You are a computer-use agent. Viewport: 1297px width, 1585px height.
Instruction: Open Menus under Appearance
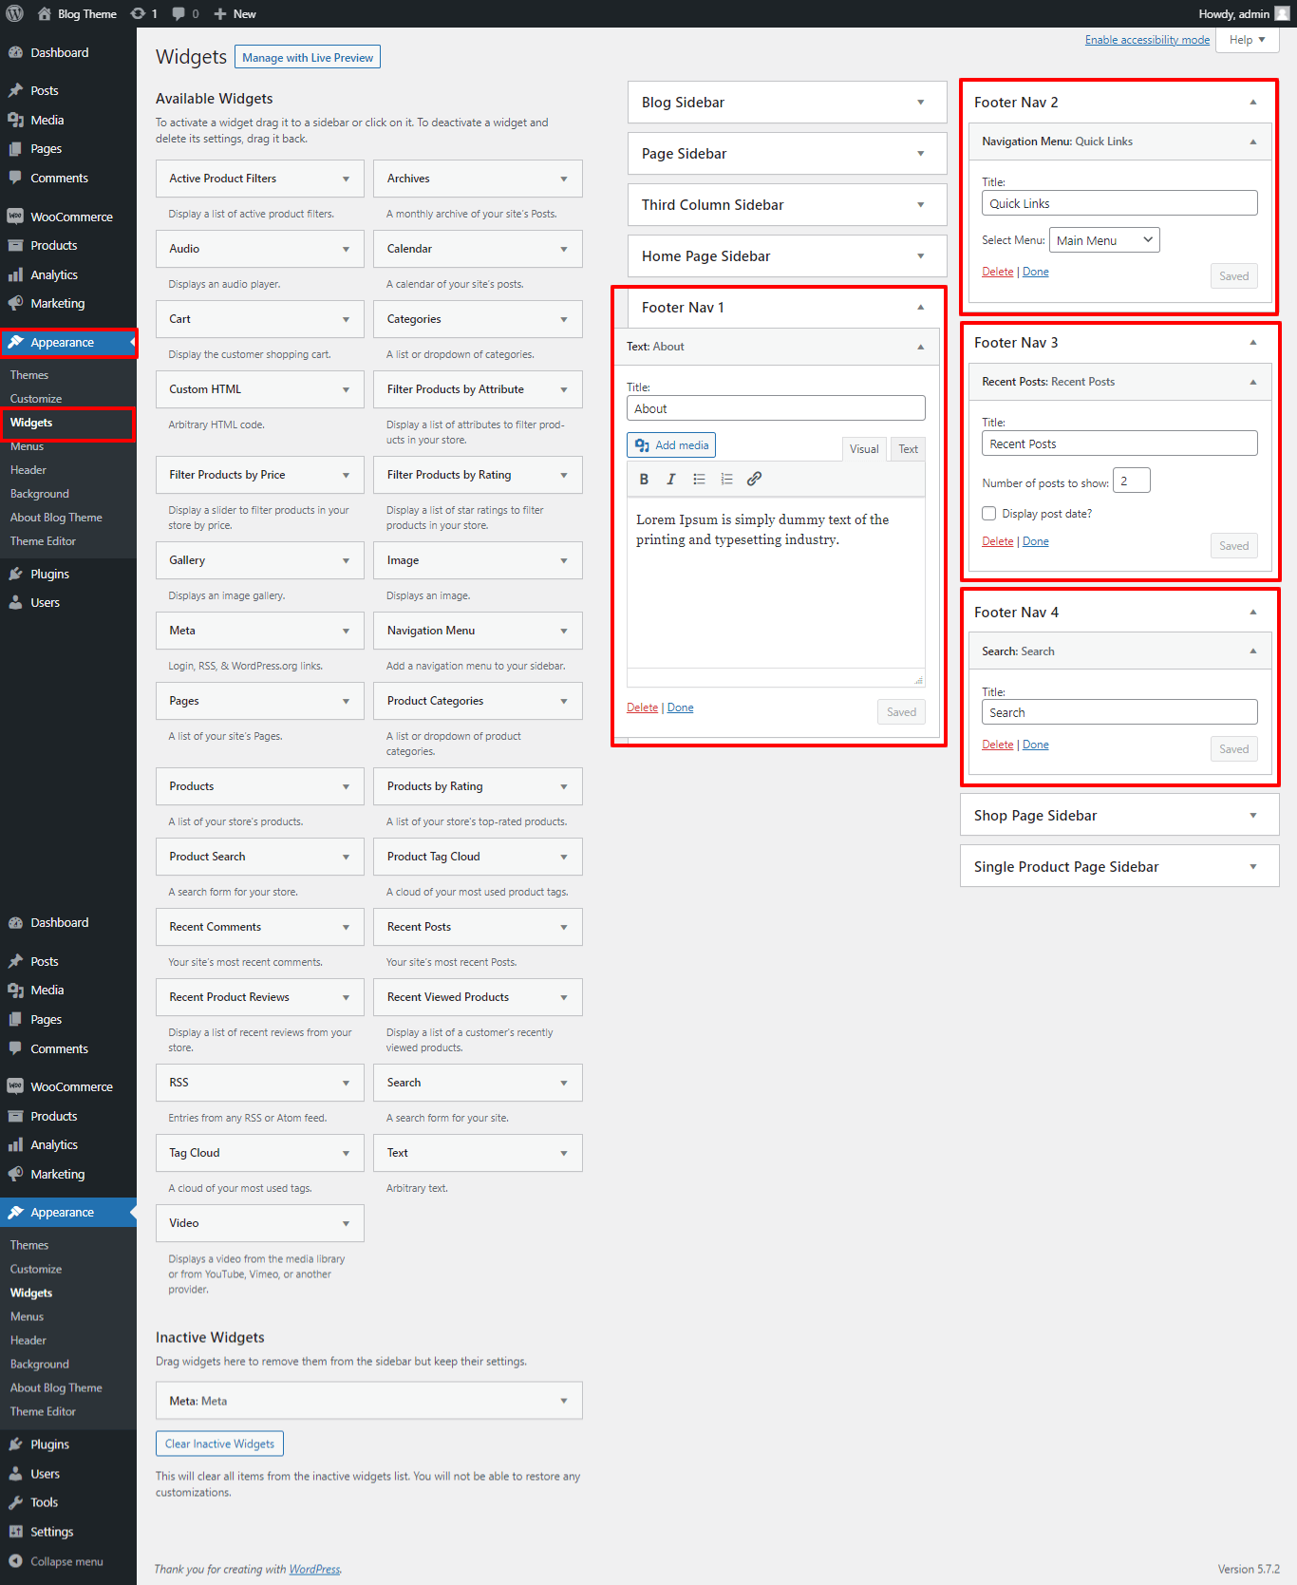pos(28,446)
